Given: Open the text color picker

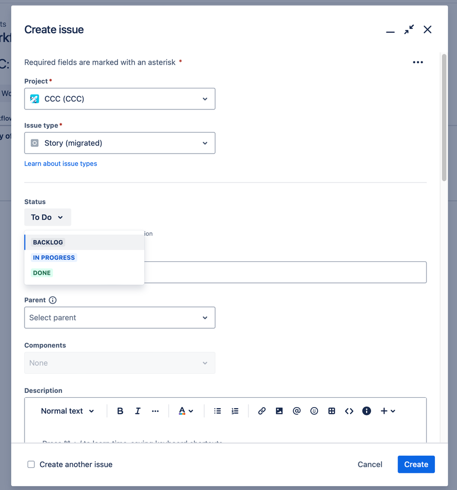Looking at the screenshot, I should pyautogui.click(x=186, y=411).
